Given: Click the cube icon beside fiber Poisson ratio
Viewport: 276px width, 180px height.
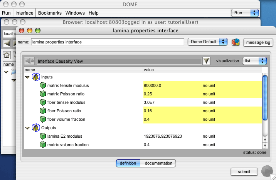Looking at the screenshot, I should click(x=43, y=111).
